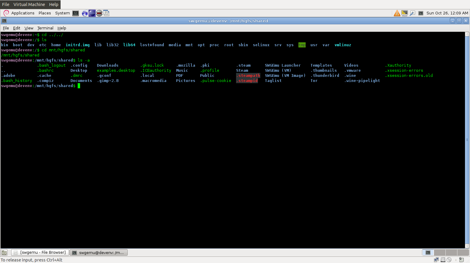This screenshot has height=263, width=470.
Task: Click the Taglist entry in the listing
Action: point(273,81)
